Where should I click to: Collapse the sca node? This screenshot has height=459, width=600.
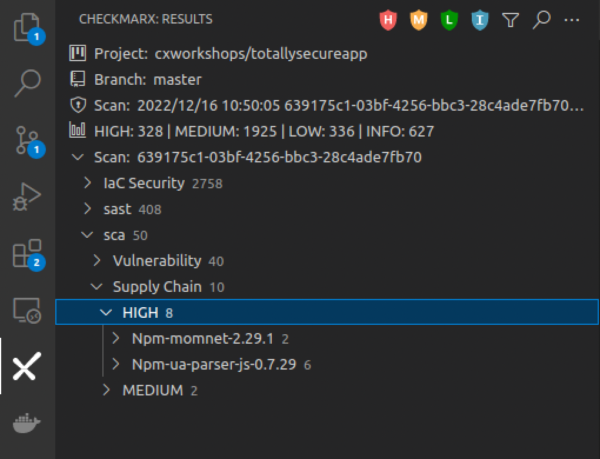[87, 235]
